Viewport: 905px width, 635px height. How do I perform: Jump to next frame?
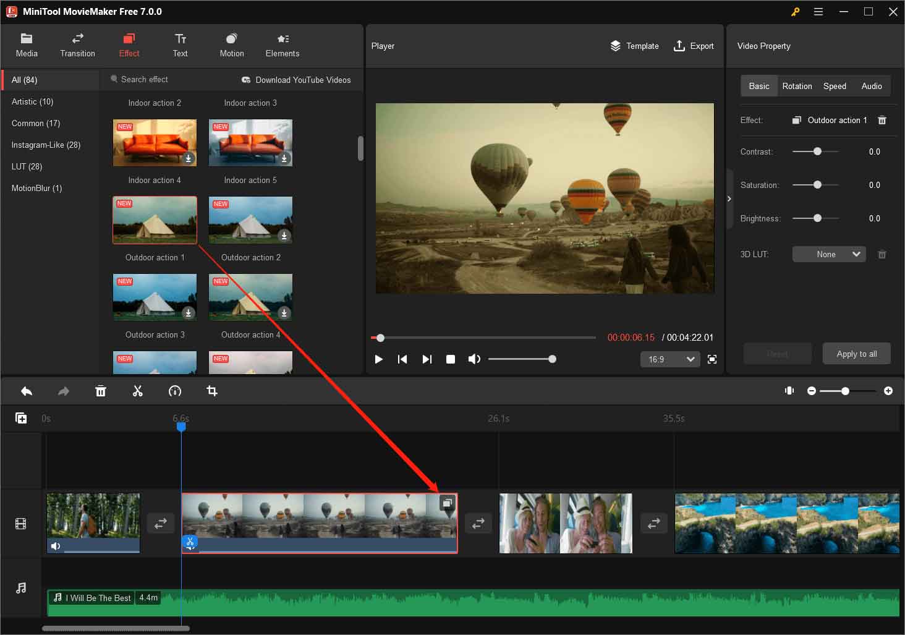[427, 359]
